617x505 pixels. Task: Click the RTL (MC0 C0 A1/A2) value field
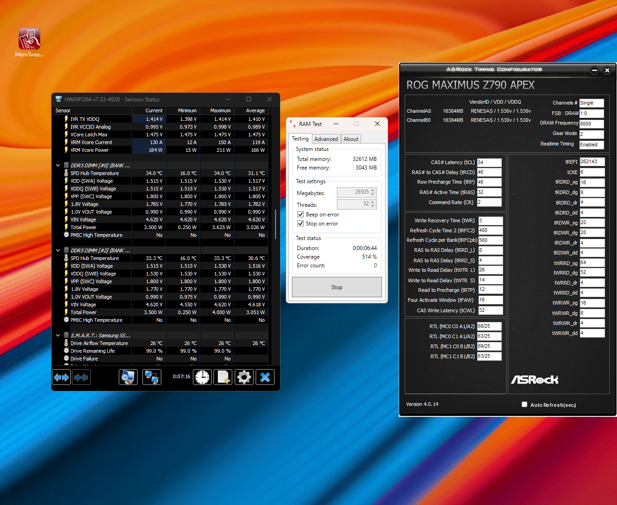[x=489, y=326]
